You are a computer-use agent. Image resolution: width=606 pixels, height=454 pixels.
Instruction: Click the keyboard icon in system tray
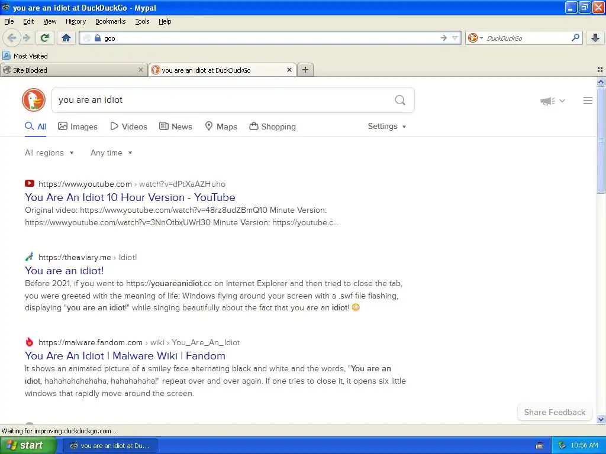[540, 446]
